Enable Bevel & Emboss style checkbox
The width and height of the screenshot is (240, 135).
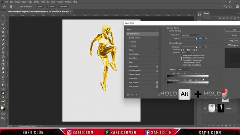(127, 38)
